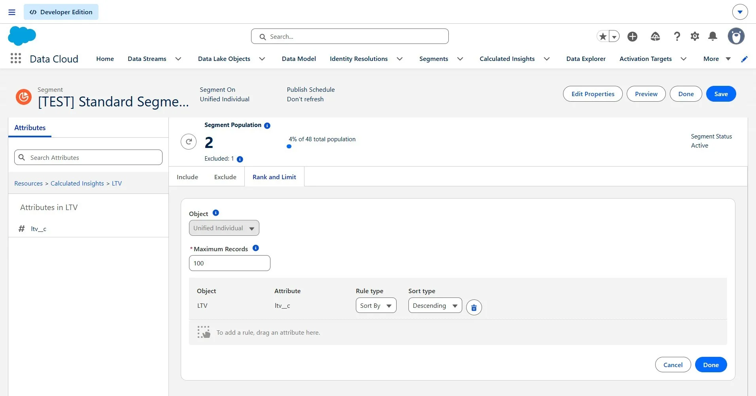756x396 pixels.
Task: Open the Favorites list dropdown arrow
Action: [614, 36]
